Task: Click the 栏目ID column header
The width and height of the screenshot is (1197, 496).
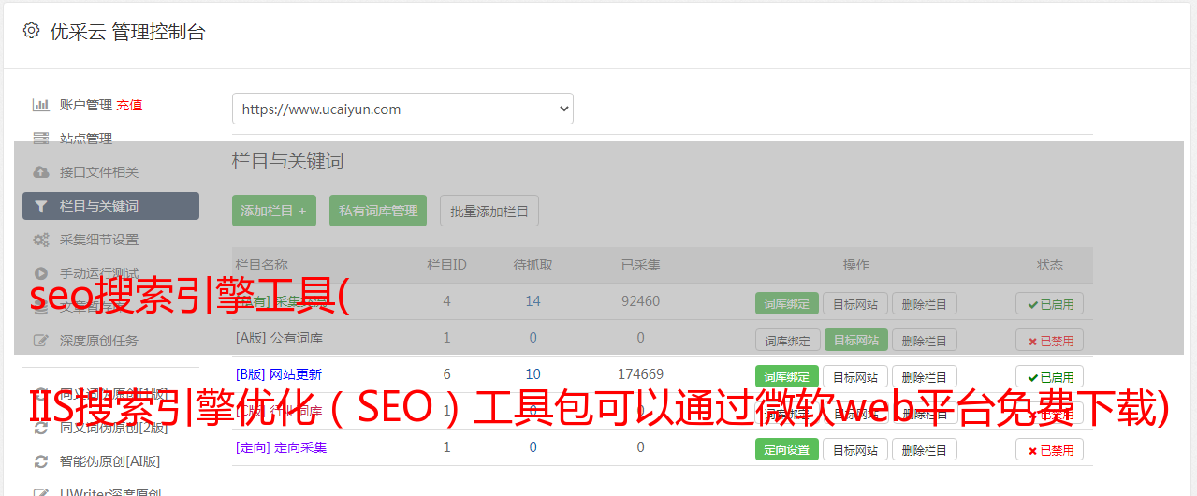Action: tap(446, 265)
